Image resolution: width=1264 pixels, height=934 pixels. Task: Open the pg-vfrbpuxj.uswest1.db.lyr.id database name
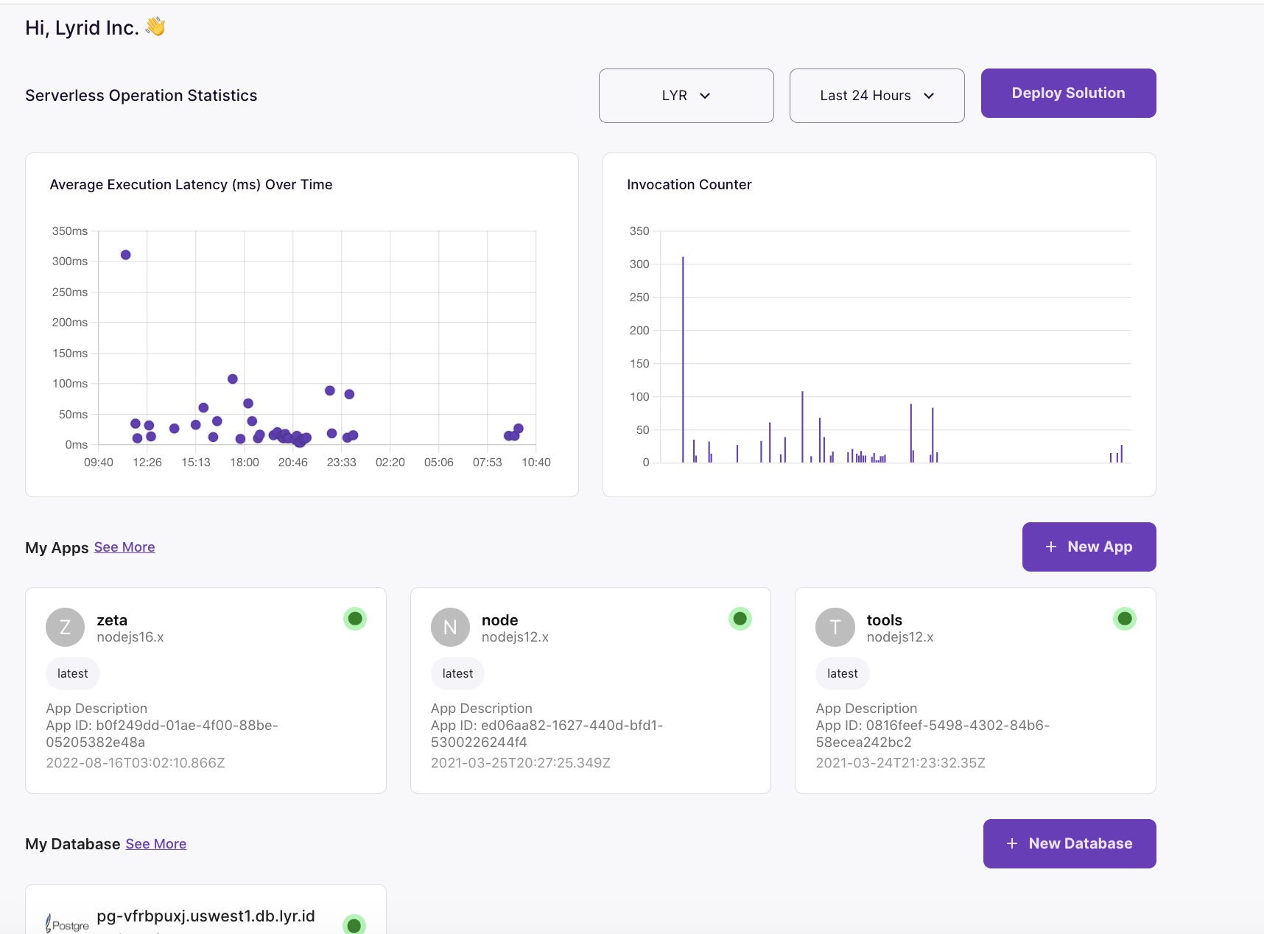206,916
